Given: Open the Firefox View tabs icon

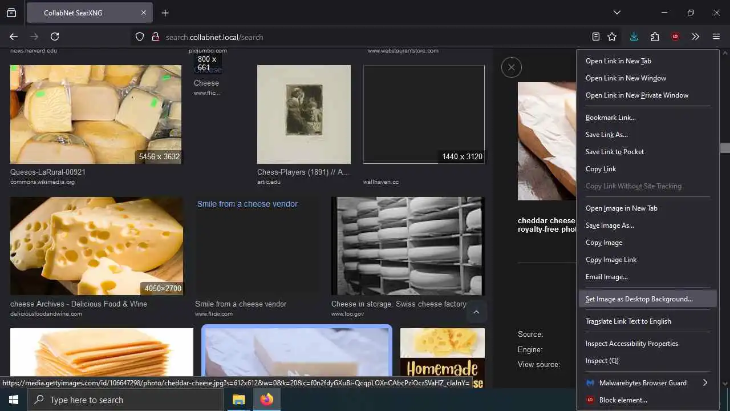Looking at the screenshot, I should click(11, 13).
